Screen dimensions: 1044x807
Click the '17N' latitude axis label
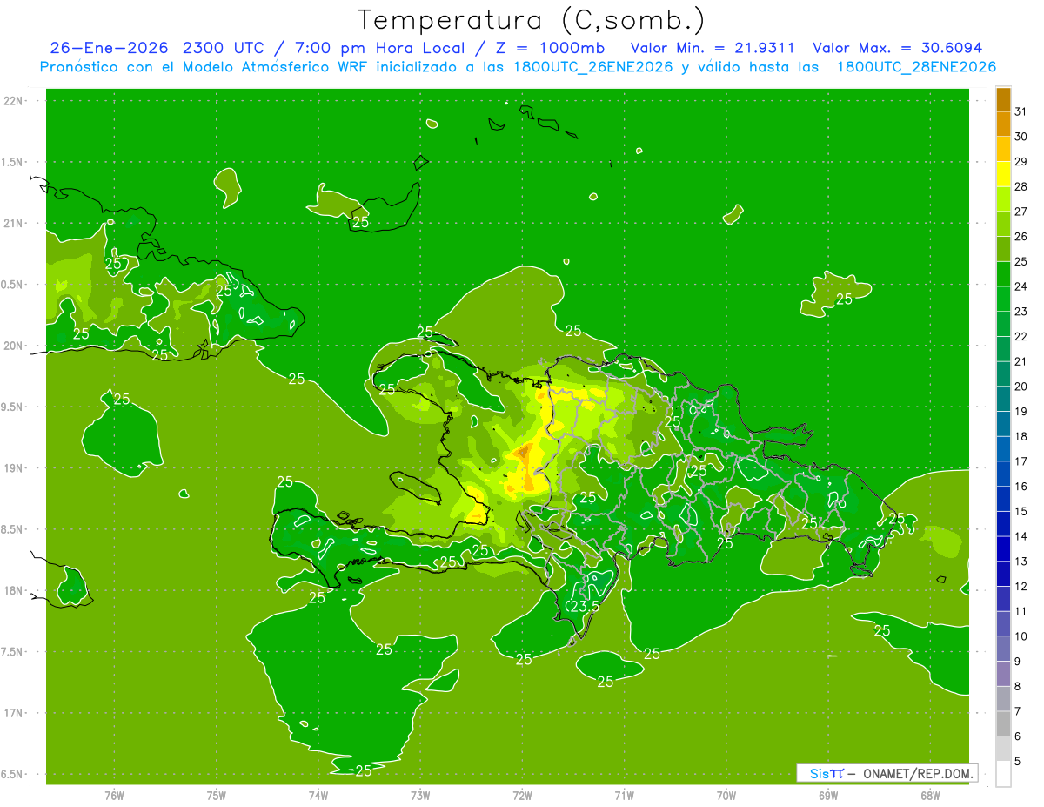point(13,713)
